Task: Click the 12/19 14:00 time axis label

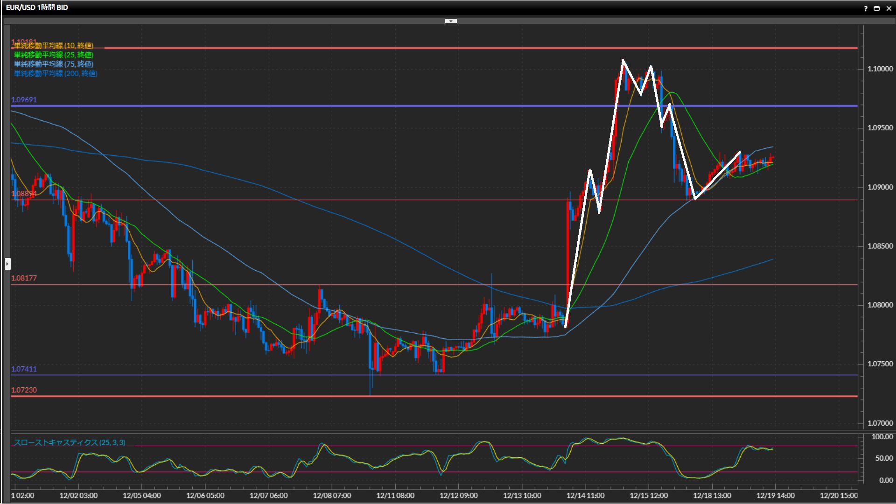Action: point(775,496)
